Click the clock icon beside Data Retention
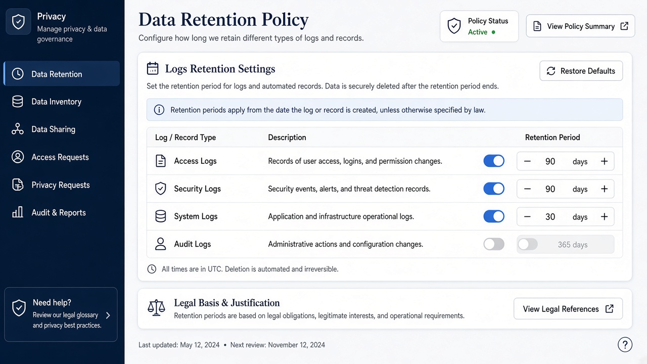Image resolution: width=647 pixels, height=364 pixels. click(18, 74)
